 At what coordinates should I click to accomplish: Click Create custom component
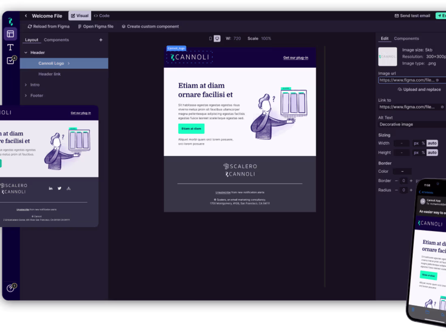coord(150,26)
